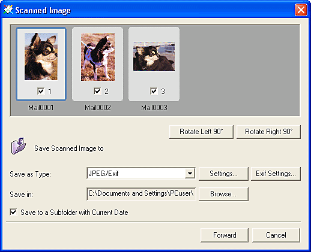Select the Mail0001 dog portrait thumbnail
The image size is (311, 252).
tap(41, 57)
